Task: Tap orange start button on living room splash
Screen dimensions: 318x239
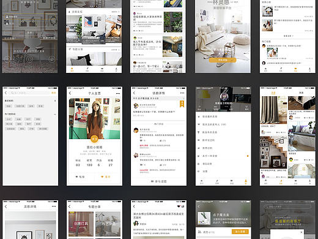Action: pos(223,60)
